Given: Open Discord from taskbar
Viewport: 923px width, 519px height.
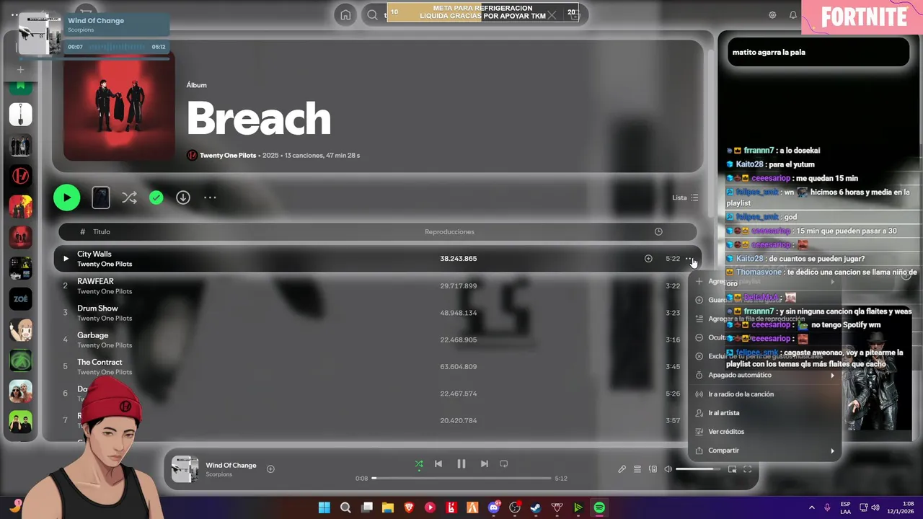Looking at the screenshot, I should 494,508.
